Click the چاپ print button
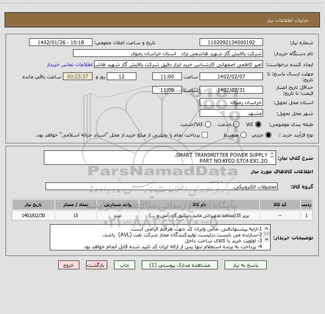The height and width of the screenshot is (314, 325). pyautogui.click(x=125, y=265)
